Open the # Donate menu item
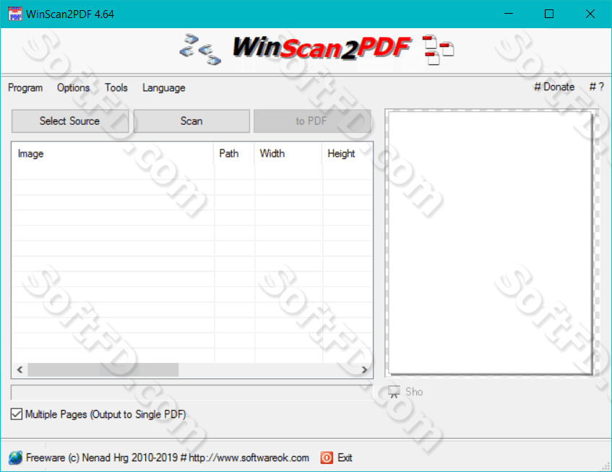Screen dimensions: 612x472 click(554, 87)
